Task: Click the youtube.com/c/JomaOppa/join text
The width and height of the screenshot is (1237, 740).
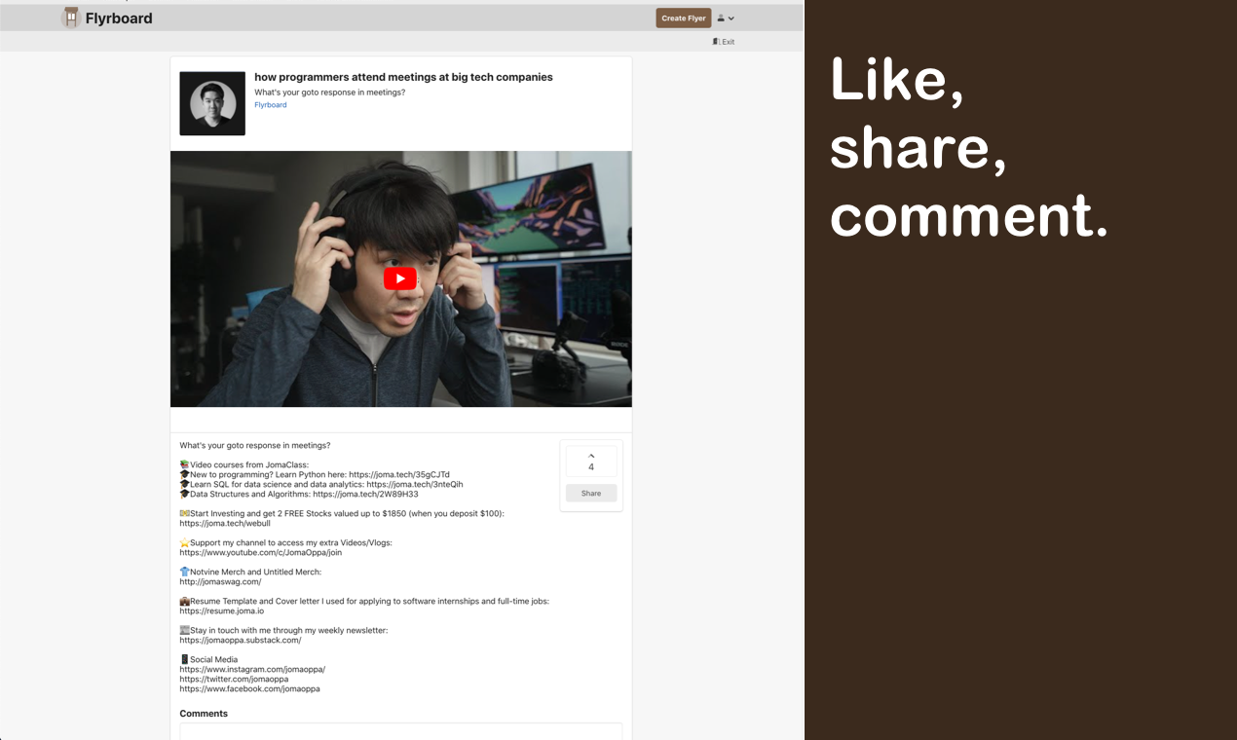Action: tap(261, 553)
